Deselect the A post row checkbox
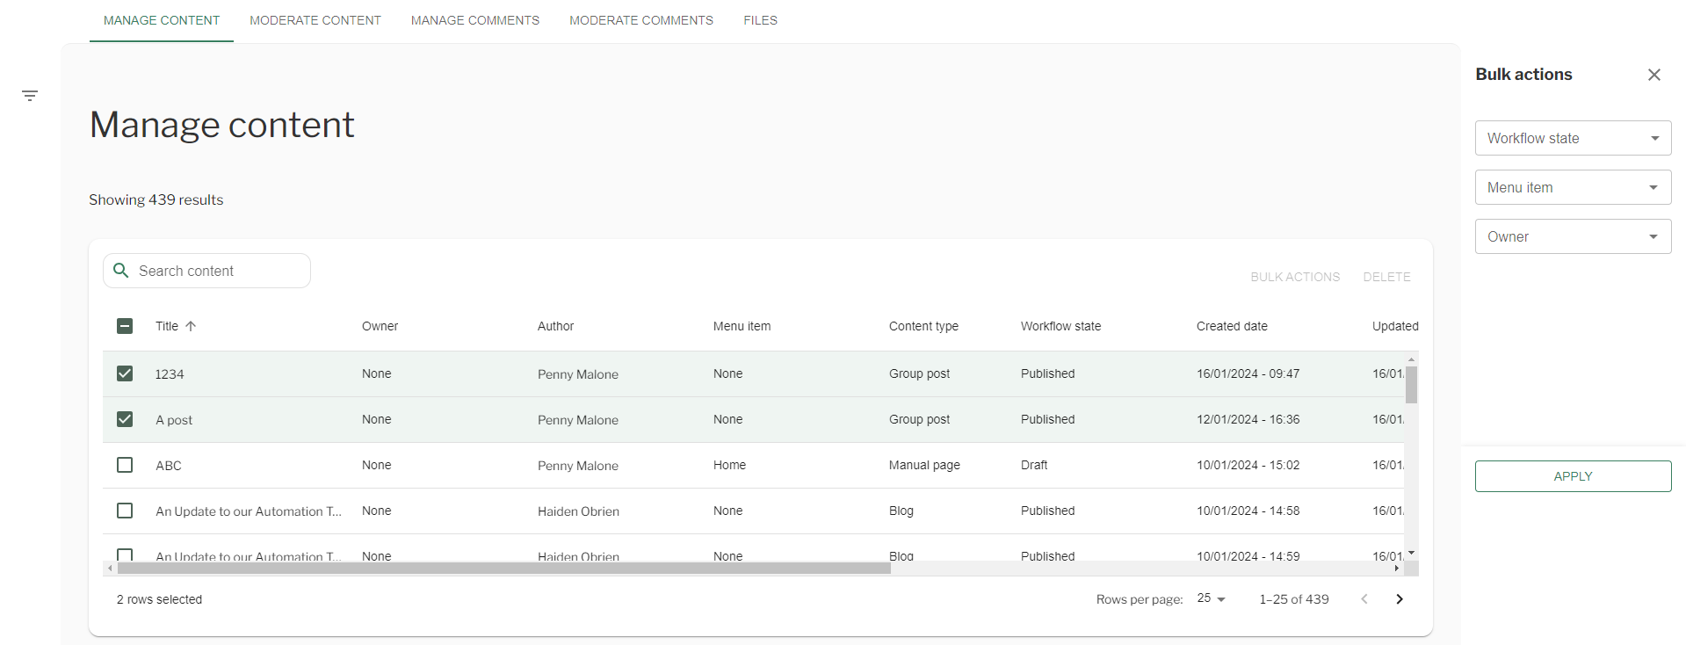 coord(125,419)
